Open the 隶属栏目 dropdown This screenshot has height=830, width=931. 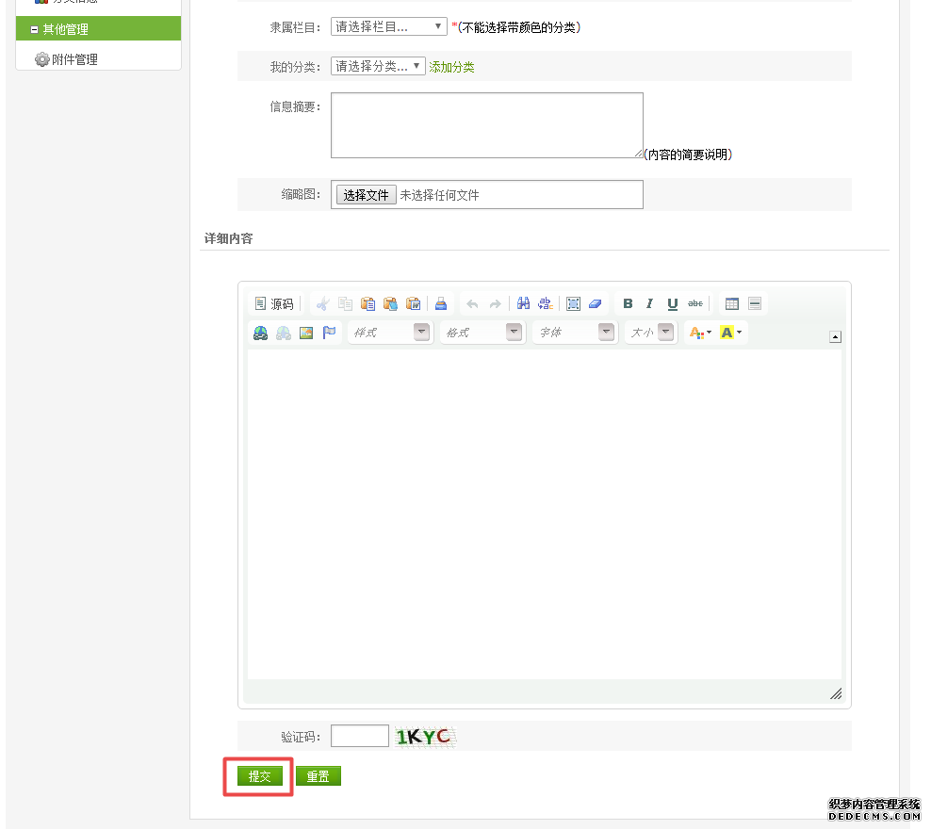point(388,27)
